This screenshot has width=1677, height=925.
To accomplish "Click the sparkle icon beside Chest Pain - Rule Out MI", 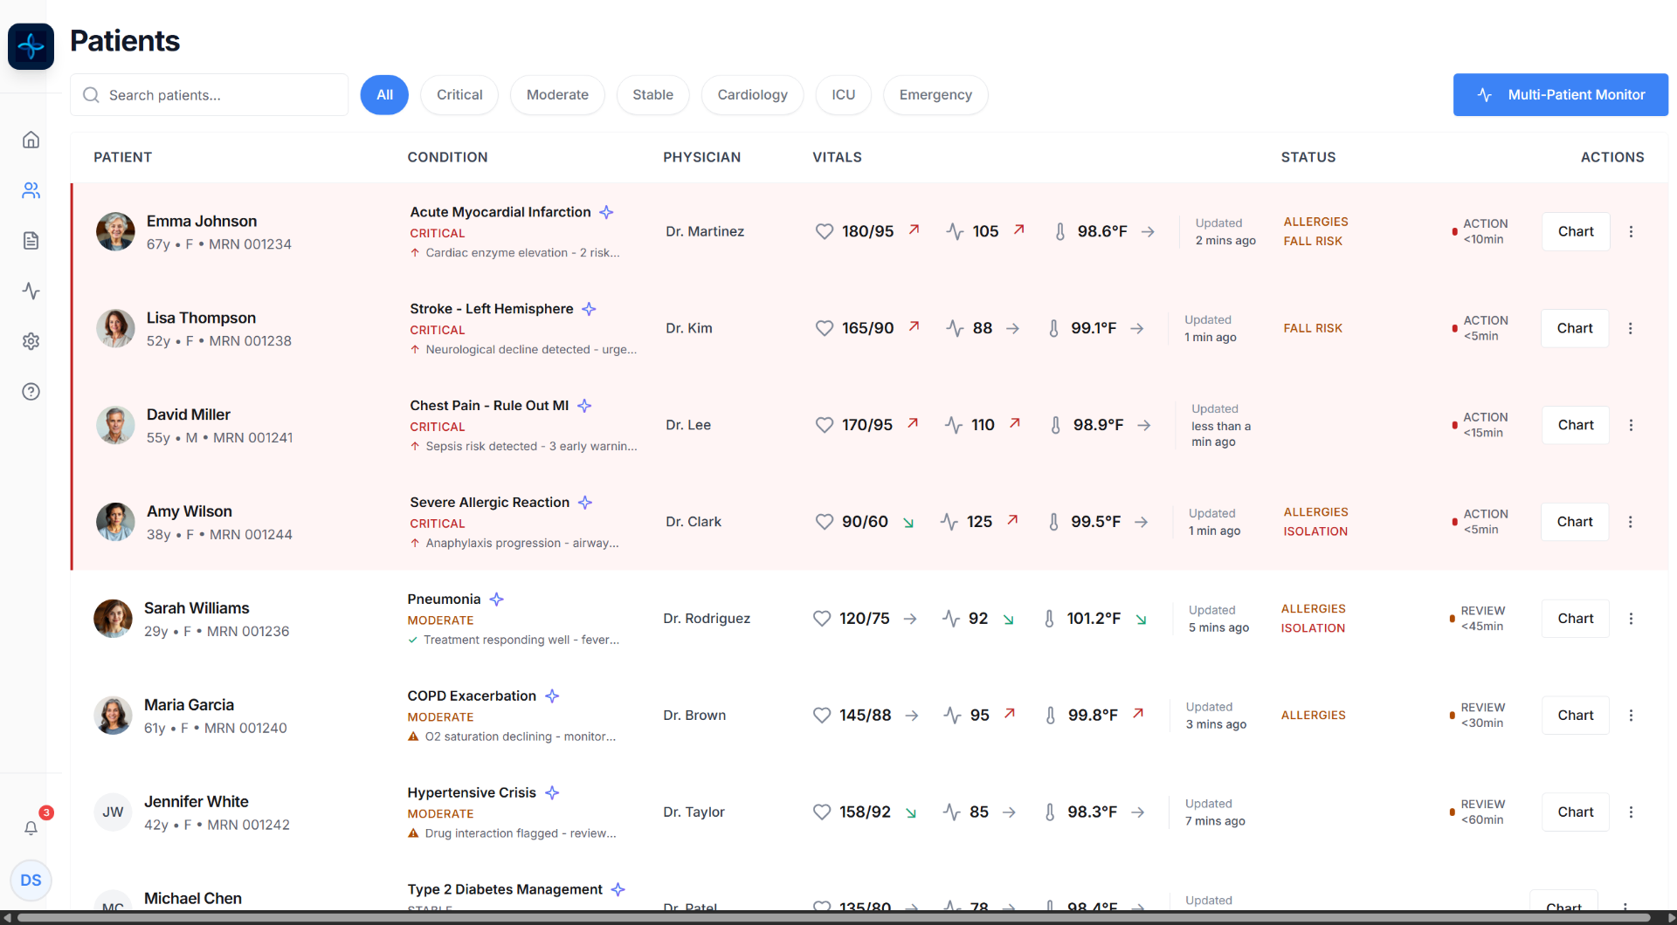I will [x=585, y=406].
